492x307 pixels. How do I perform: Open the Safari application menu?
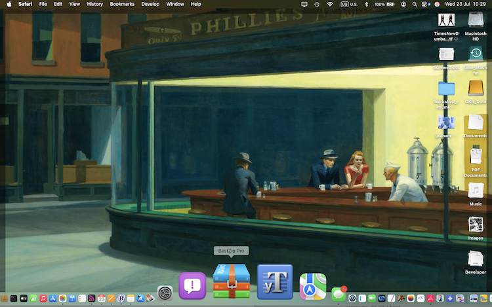point(25,4)
